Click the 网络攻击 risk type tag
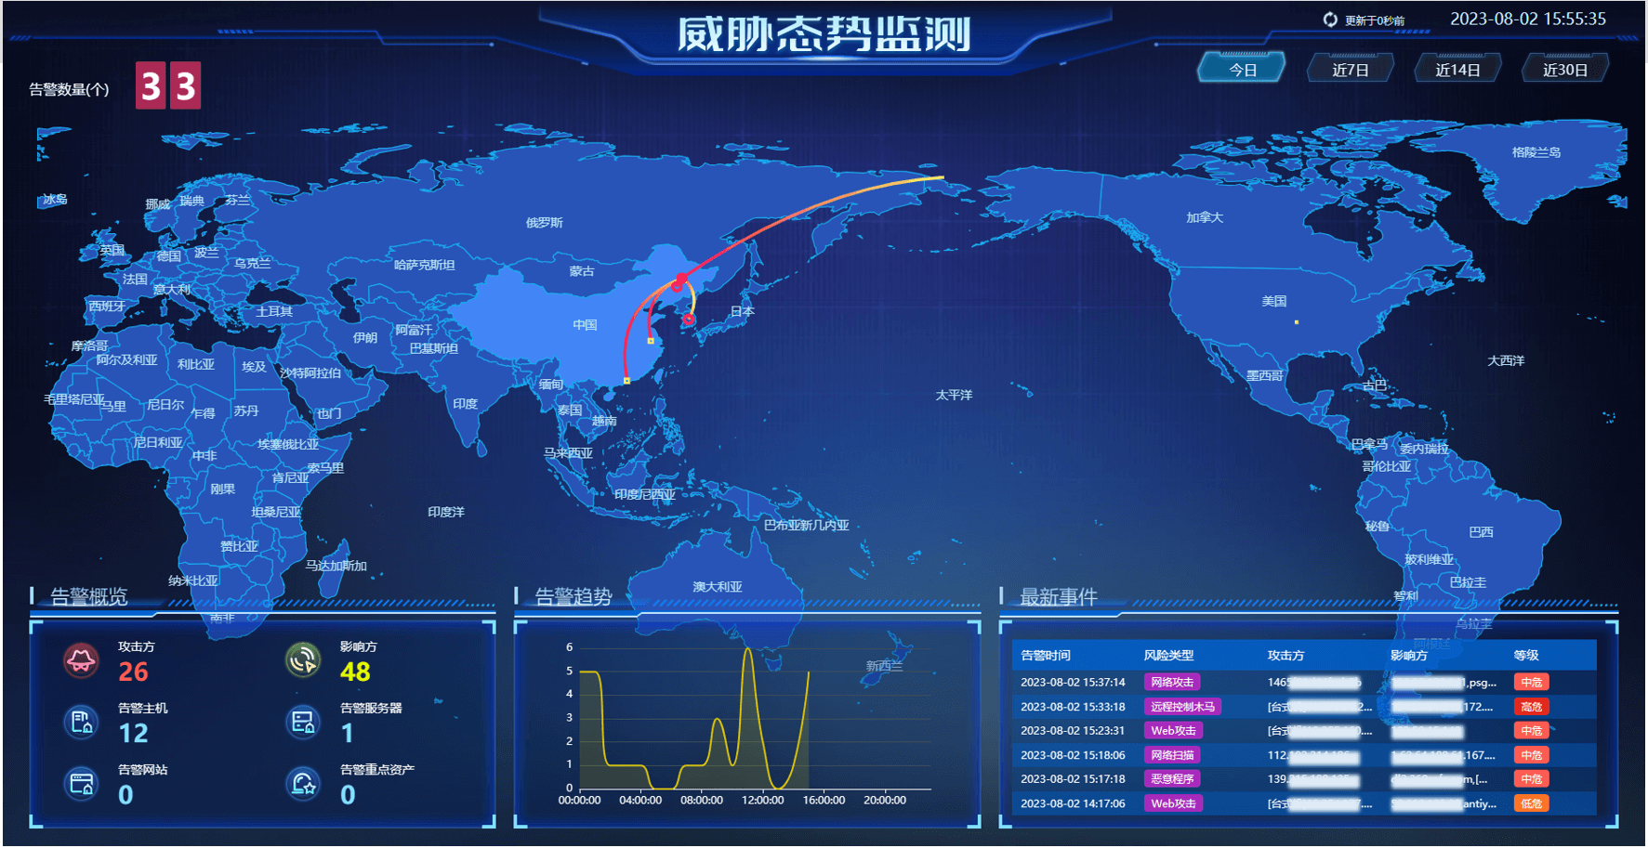This screenshot has width=1648, height=848. point(1171,682)
